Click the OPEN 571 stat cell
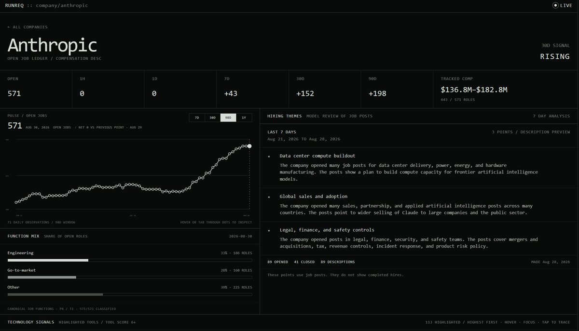Viewport: 579px width, 331px height. point(36,89)
